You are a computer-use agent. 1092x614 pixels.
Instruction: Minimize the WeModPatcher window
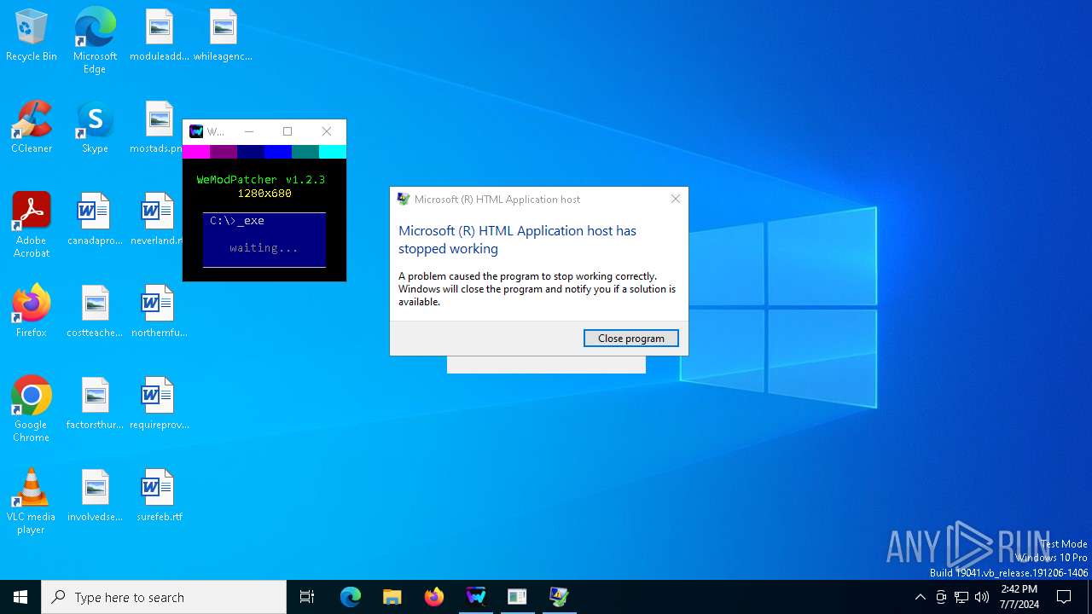(x=249, y=131)
